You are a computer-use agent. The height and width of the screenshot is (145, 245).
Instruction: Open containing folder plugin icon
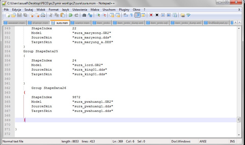click(182, 15)
